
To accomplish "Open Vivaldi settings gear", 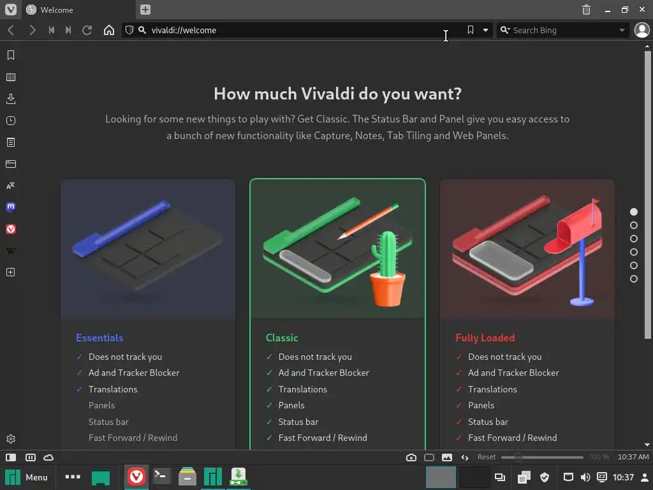I will coord(11,439).
